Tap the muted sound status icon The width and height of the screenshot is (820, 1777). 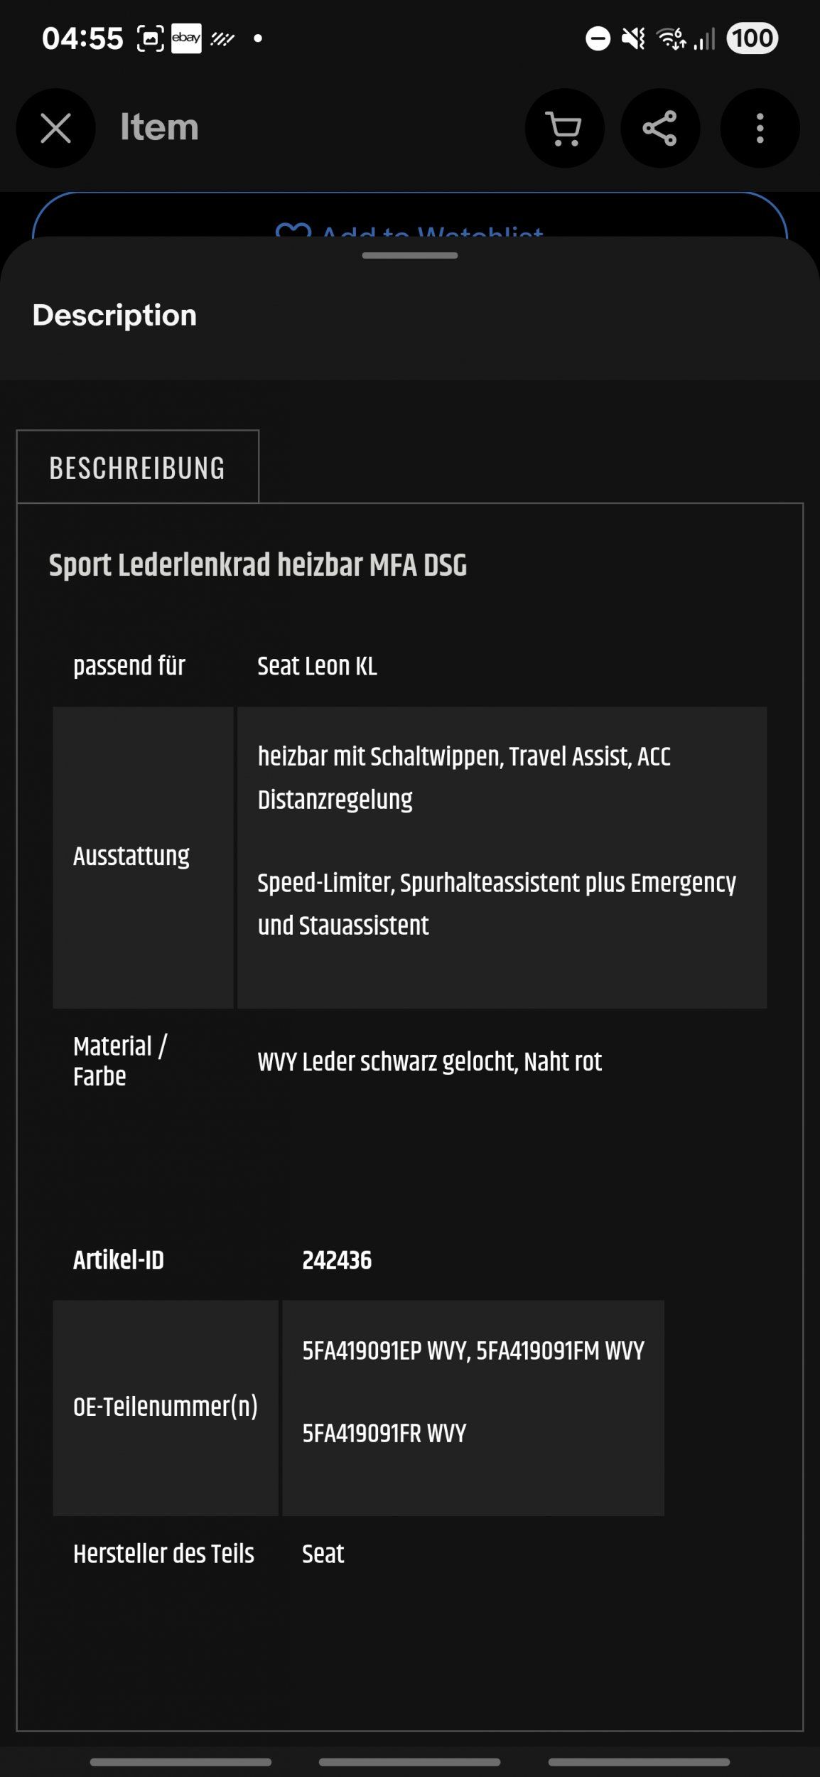click(x=633, y=38)
